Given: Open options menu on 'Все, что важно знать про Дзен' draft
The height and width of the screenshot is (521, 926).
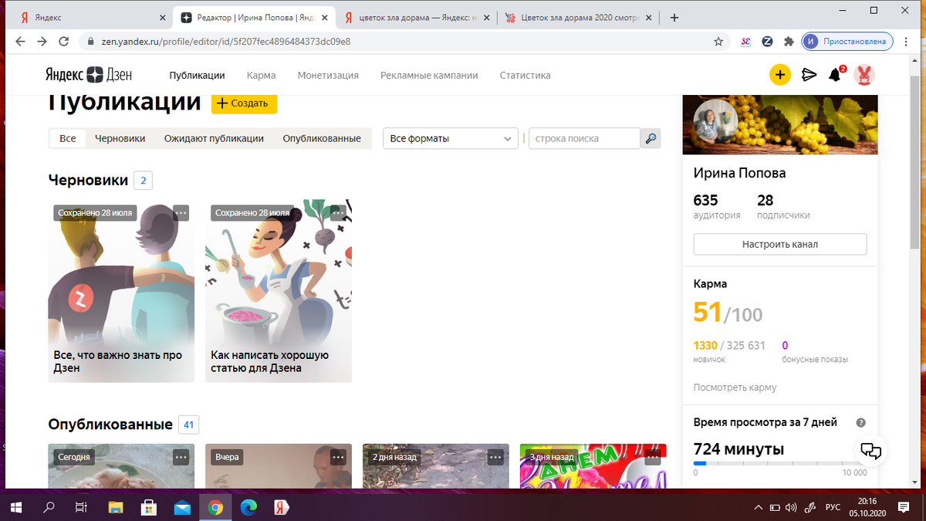Looking at the screenshot, I should tap(181, 212).
